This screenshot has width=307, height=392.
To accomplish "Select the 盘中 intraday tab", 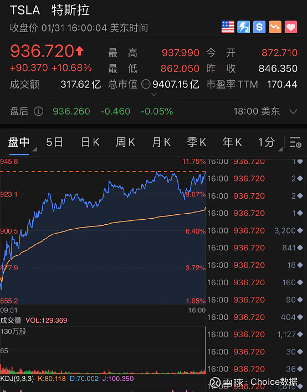I will (19, 142).
